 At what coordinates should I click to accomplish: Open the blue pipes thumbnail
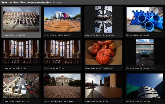coord(145,19)
